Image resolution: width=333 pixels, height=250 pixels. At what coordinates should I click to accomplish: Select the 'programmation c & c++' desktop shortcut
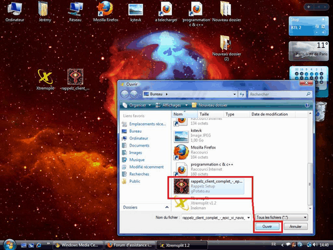[x=196, y=14]
